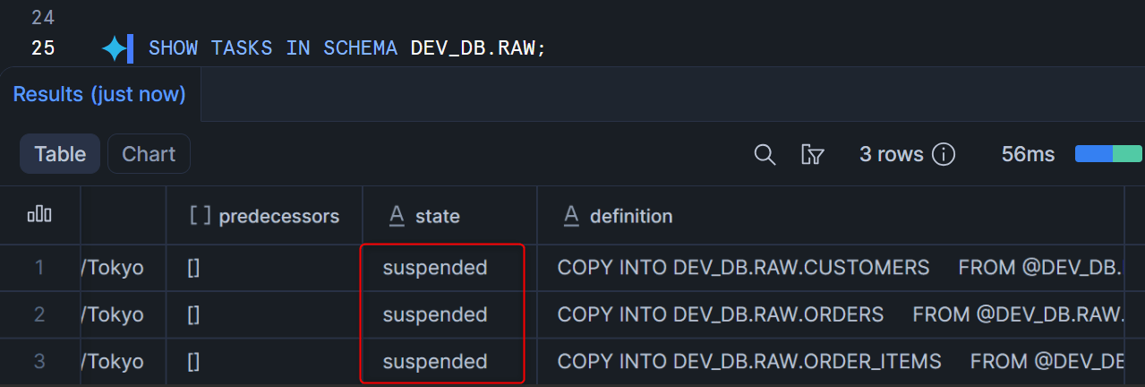The width and height of the screenshot is (1145, 387).
Task: Click the column statistics chart icon
Action: (39, 215)
